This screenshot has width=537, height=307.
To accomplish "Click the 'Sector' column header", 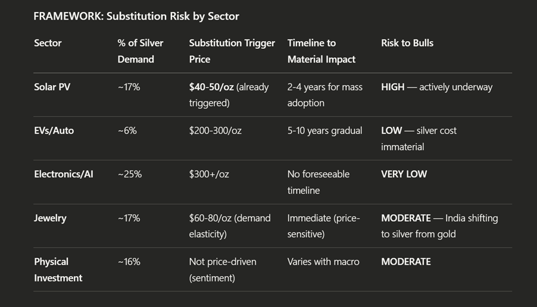I will [x=48, y=43].
